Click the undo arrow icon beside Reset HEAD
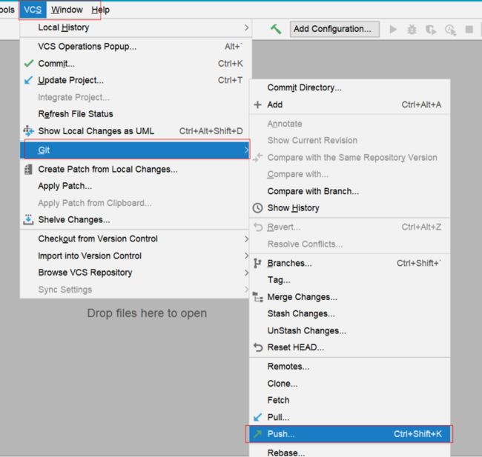 click(258, 347)
